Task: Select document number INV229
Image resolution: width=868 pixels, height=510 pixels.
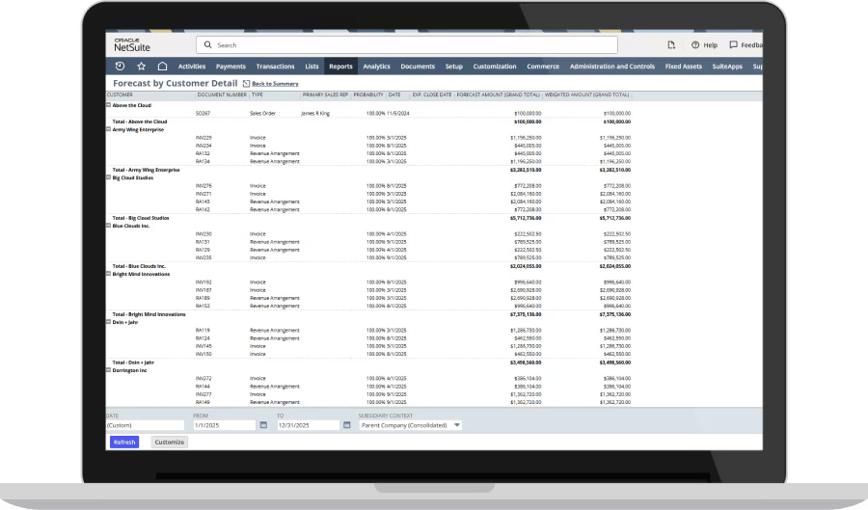Action: 203,138
